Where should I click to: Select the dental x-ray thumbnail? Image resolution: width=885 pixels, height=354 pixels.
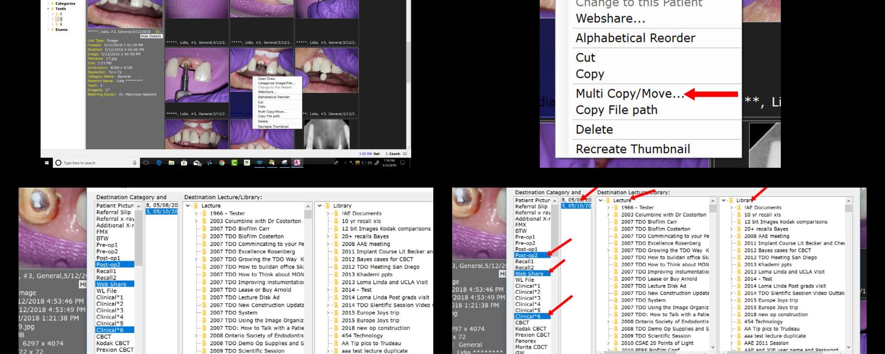coord(327,134)
